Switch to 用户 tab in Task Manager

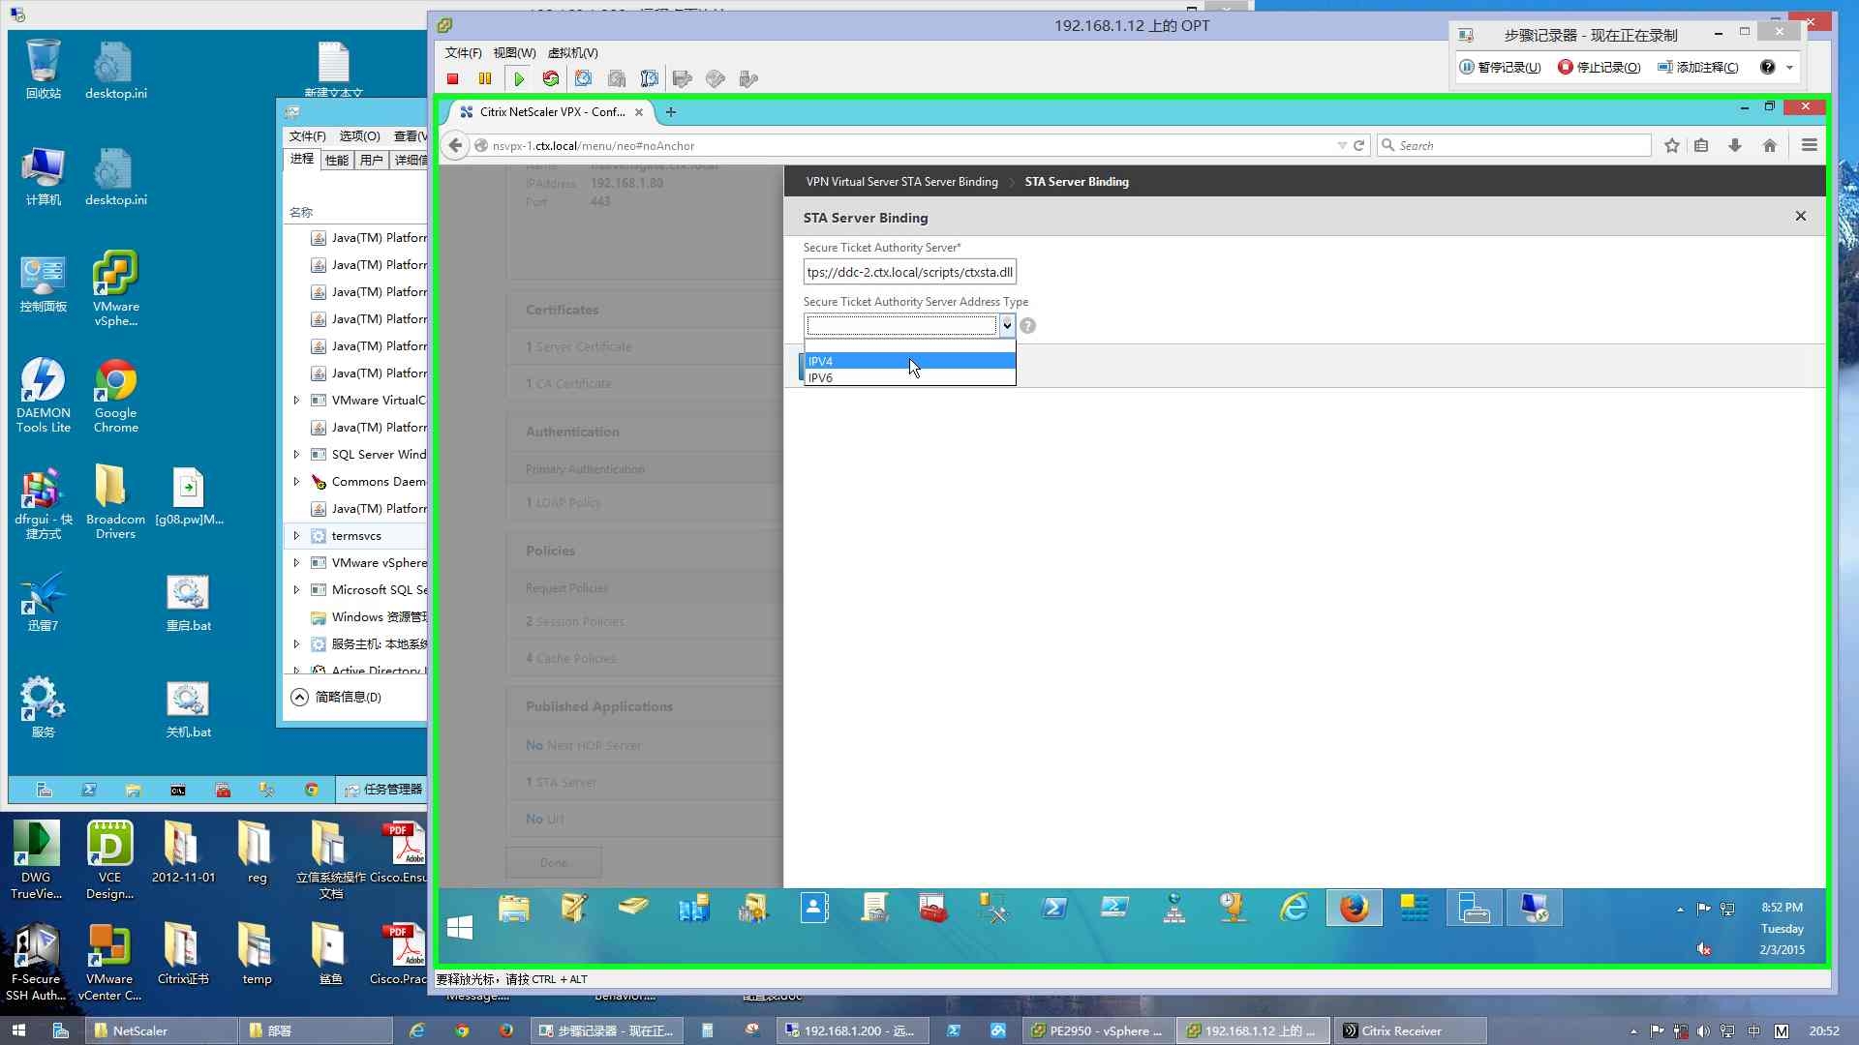coord(372,160)
